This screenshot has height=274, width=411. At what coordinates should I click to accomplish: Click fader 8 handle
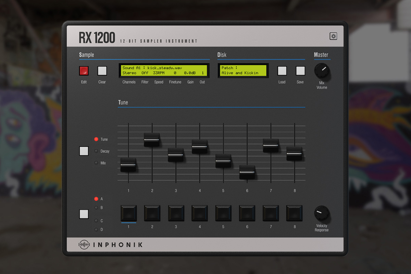[295, 153]
